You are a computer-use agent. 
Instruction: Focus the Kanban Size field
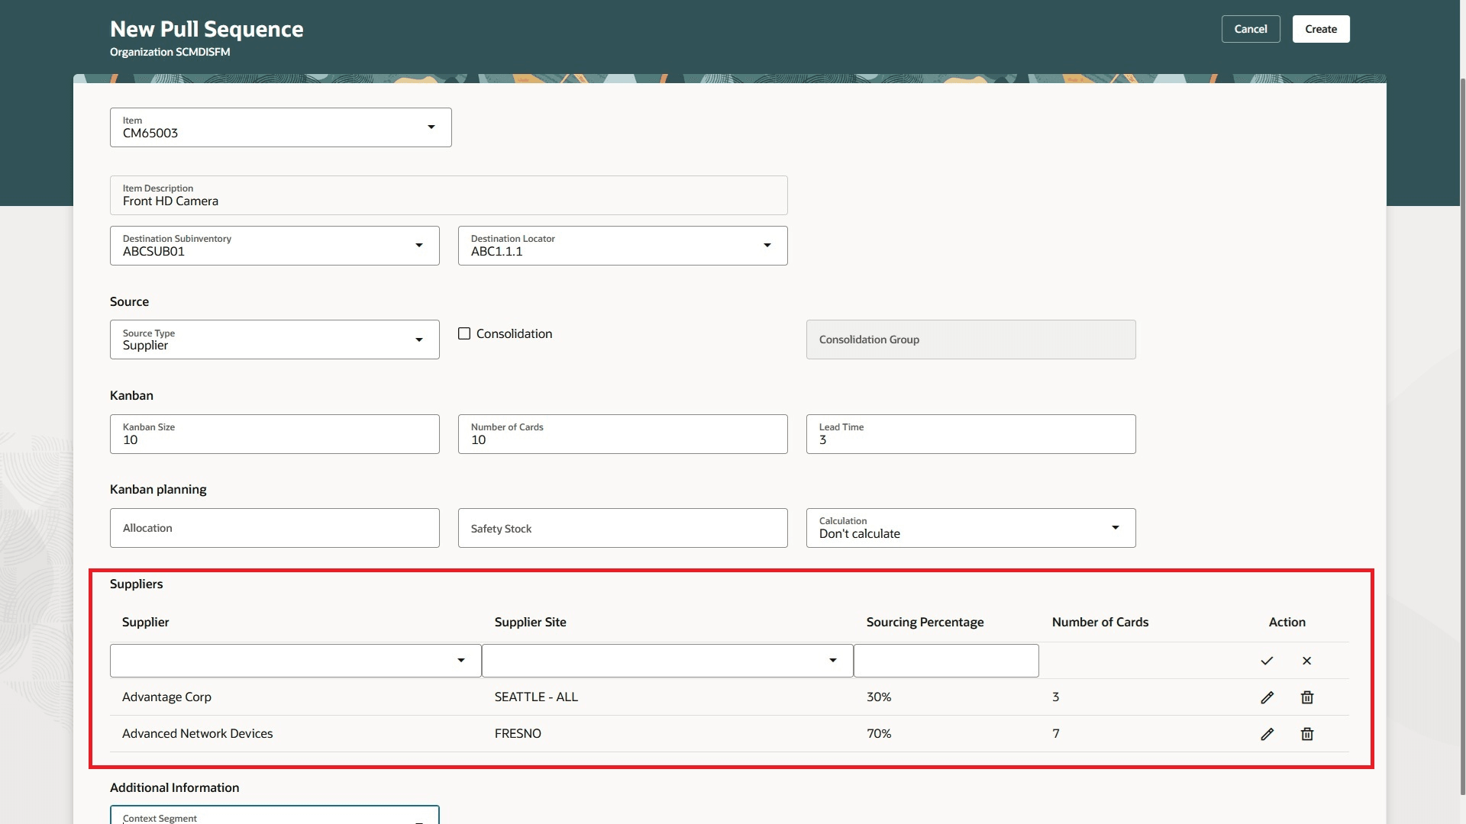pyautogui.click(x=275, y=434)
